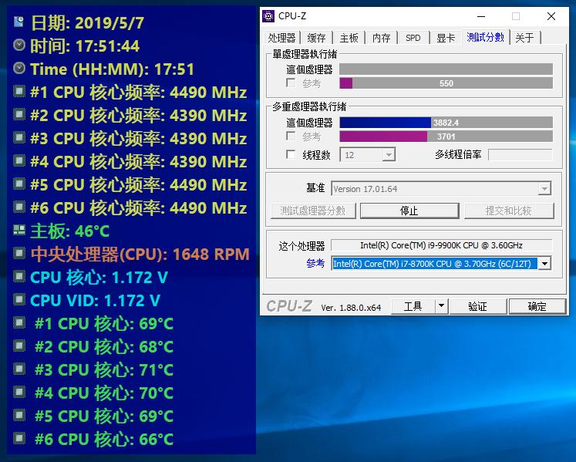Open the 线程数 dropdown showing 12
This screenshot has width=576, height=462.
pos(389,155)
